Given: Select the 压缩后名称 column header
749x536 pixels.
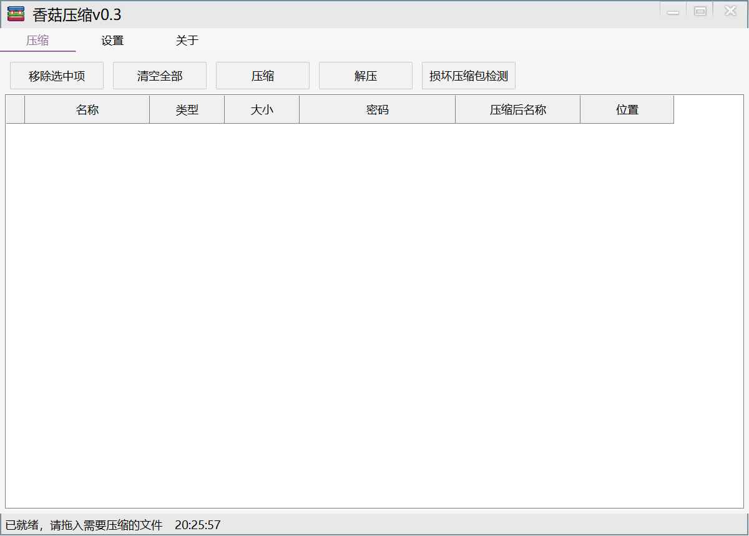Looking at the screenshot, I should (517, 109).
